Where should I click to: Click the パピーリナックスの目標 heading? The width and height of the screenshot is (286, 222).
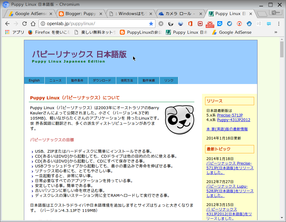click(52, 140)
